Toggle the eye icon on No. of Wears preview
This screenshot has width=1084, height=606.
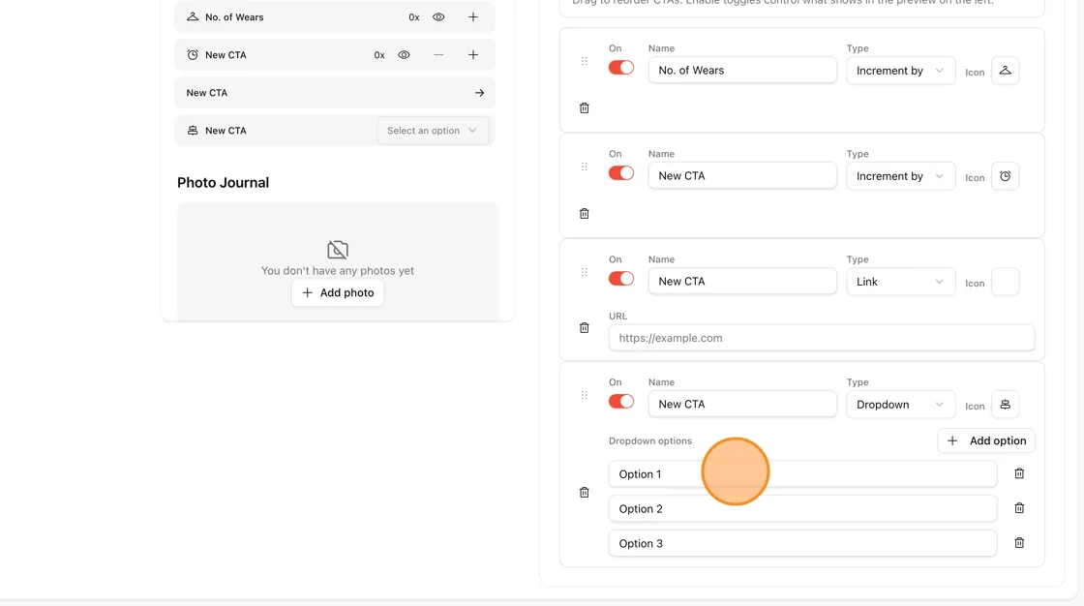(x=438, y=17)
